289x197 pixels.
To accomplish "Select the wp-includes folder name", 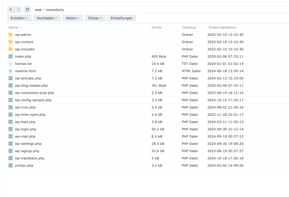I will coord(25,49).
